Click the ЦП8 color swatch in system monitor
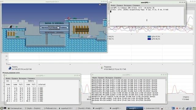 click(x=149, y=39)
